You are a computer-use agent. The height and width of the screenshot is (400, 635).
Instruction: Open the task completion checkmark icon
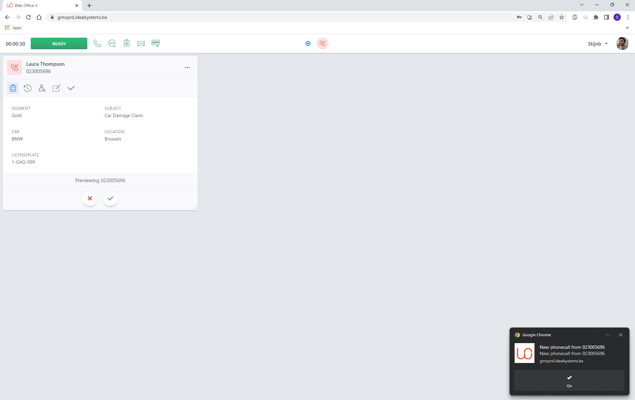point(71,88)
